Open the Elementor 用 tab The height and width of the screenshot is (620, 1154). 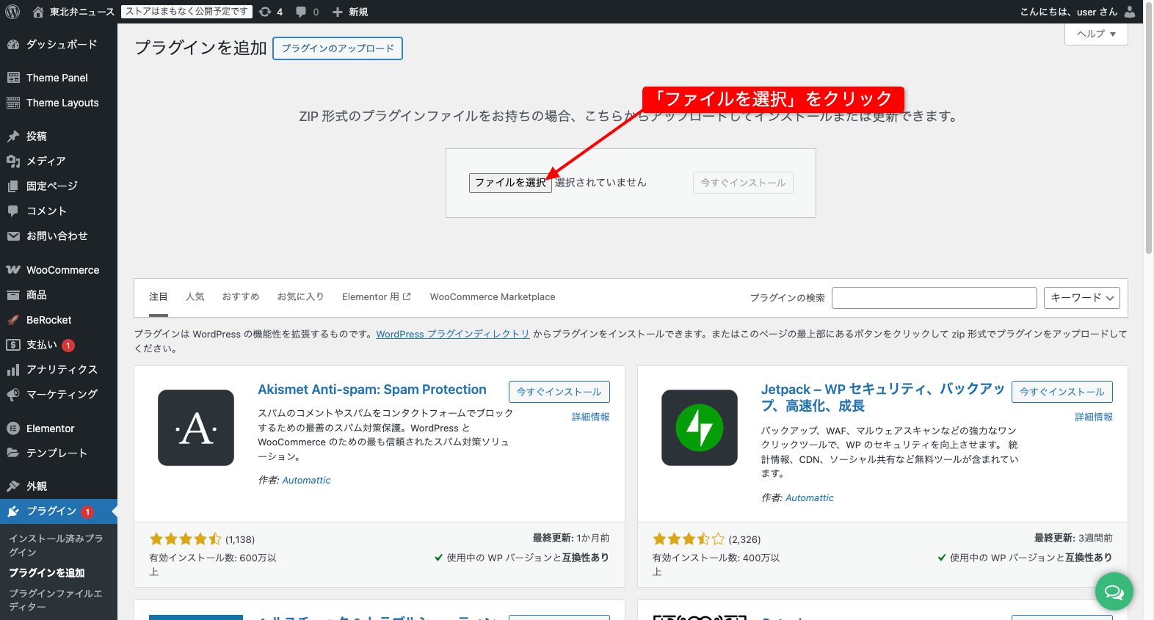(x=377, y=297)
